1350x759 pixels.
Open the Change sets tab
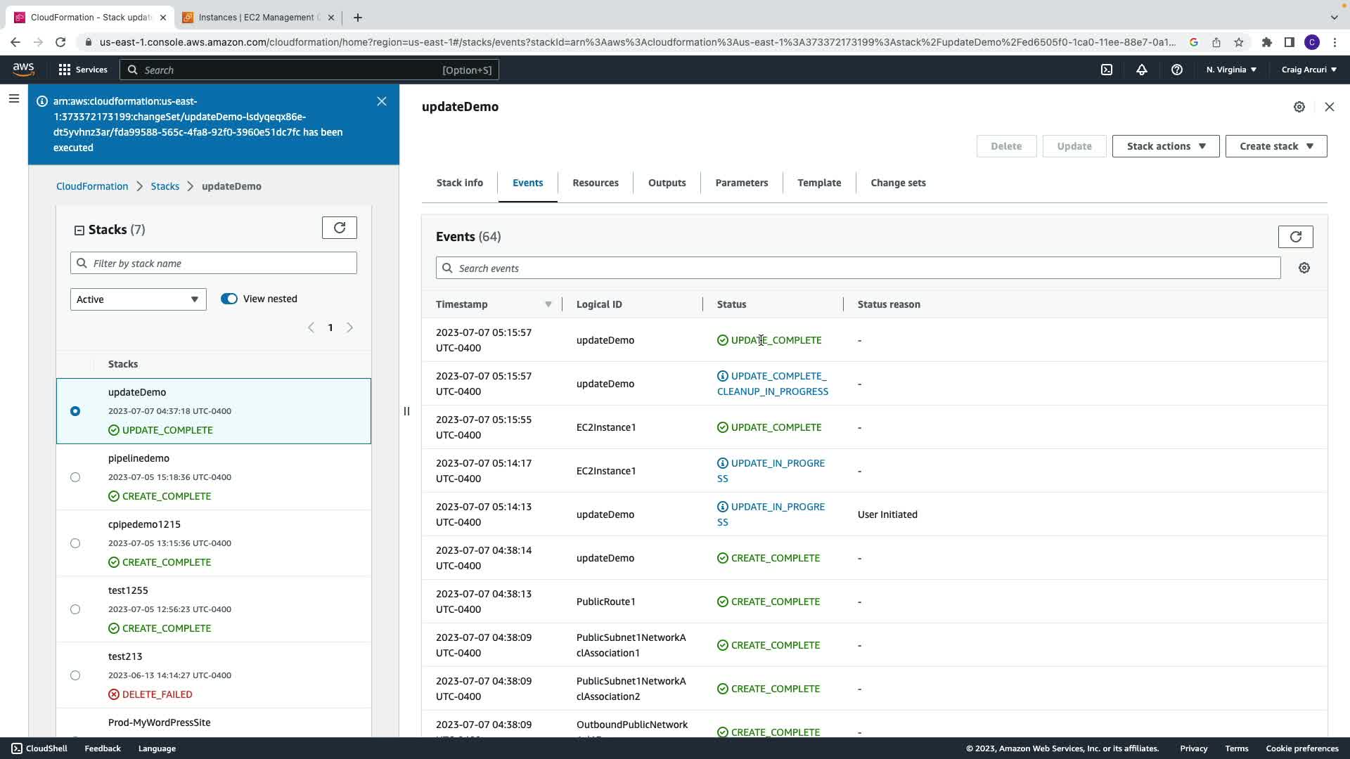click(x=898, y=183)
